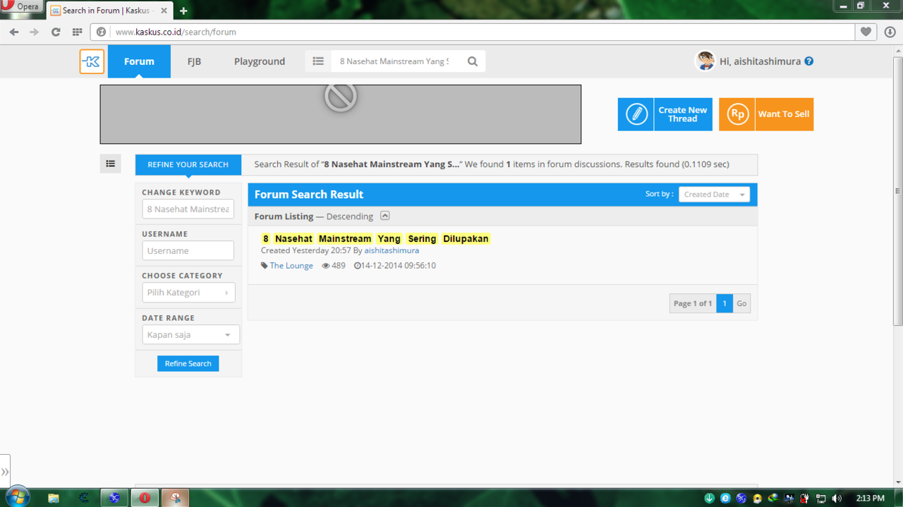Click the Go pagination button
The image size is (903, 507).
point(741,303)
